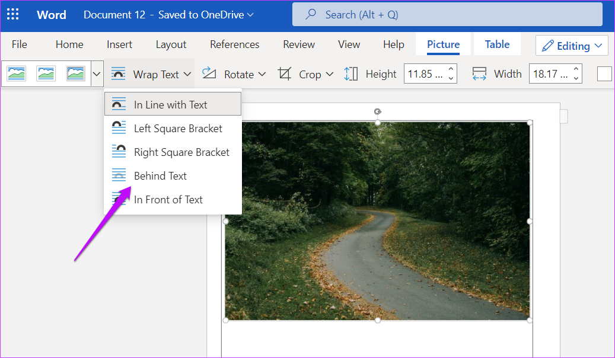Open the Microsoft 365 app launcher
The image size is (615, 358).
click(x=12, y=14)
